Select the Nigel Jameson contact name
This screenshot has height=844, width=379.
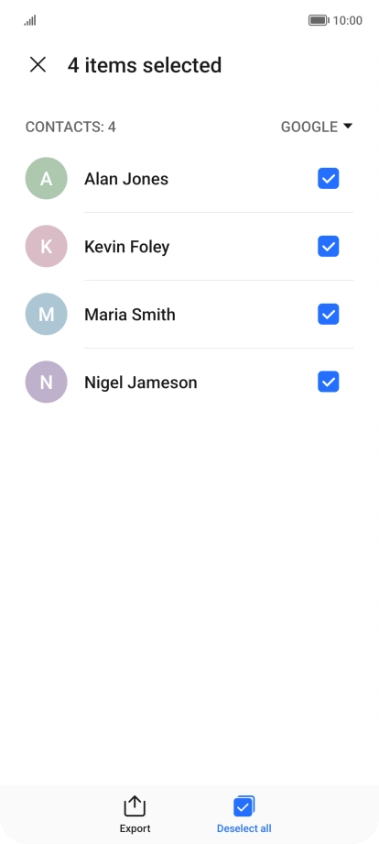click(141, 383)
